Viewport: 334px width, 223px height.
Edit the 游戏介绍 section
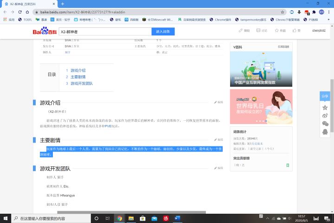[218, 102]
